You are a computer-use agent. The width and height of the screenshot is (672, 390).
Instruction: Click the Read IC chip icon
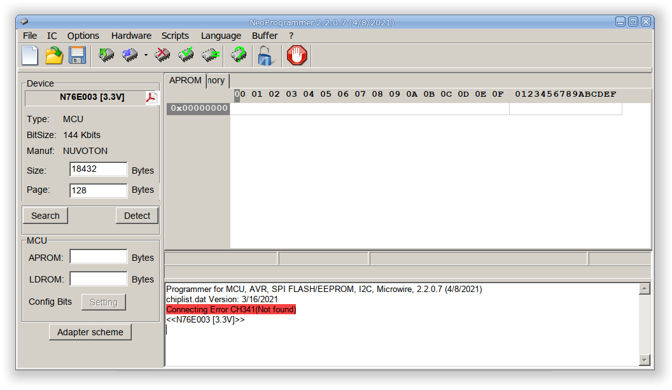106,55
